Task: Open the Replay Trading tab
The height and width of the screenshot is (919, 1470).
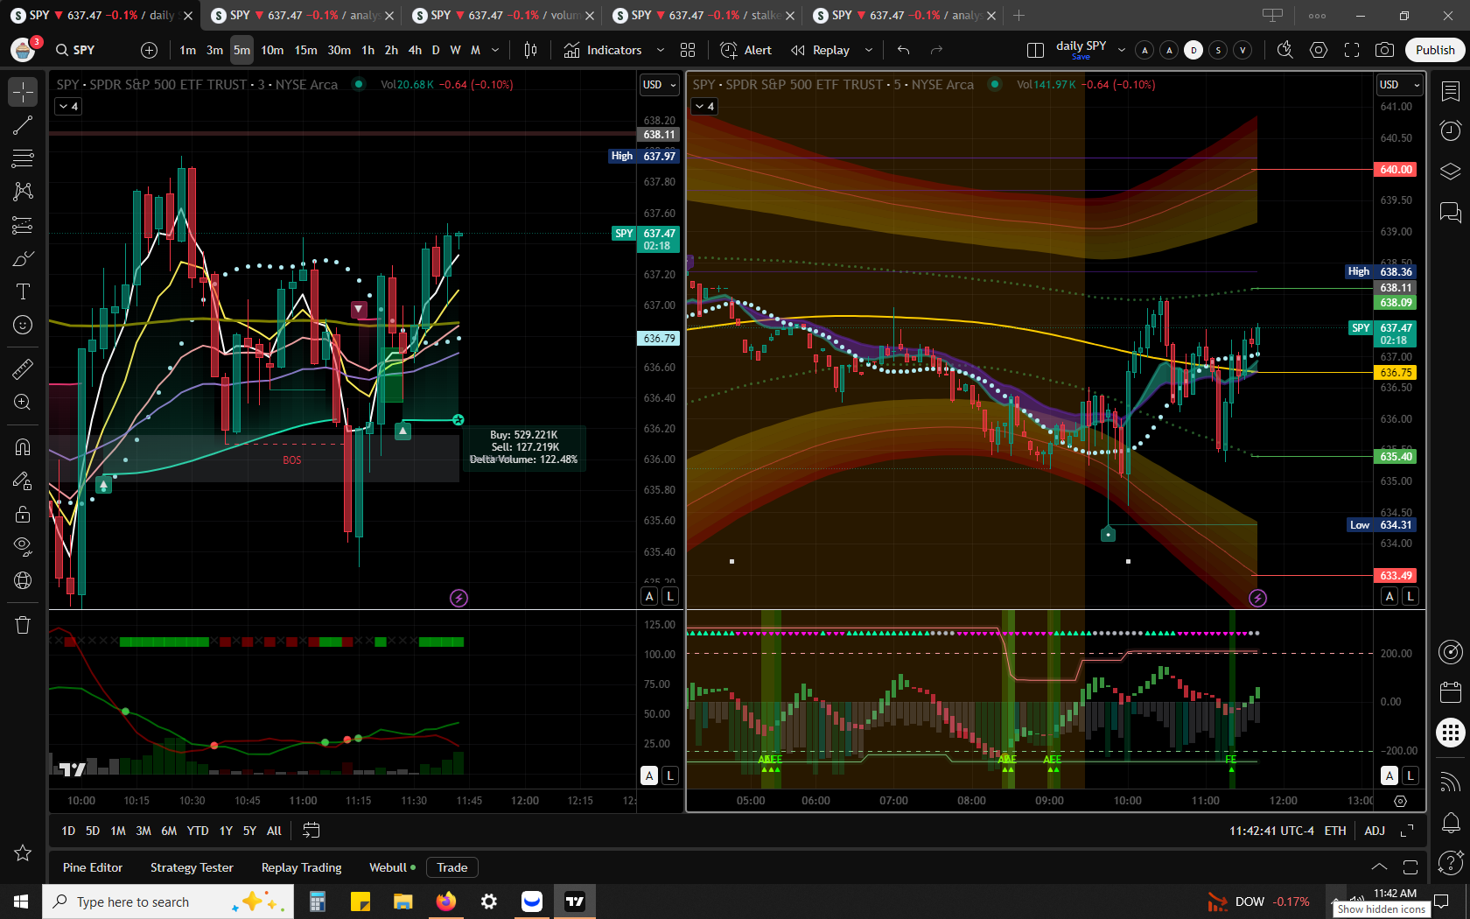Action: (301, 867)
